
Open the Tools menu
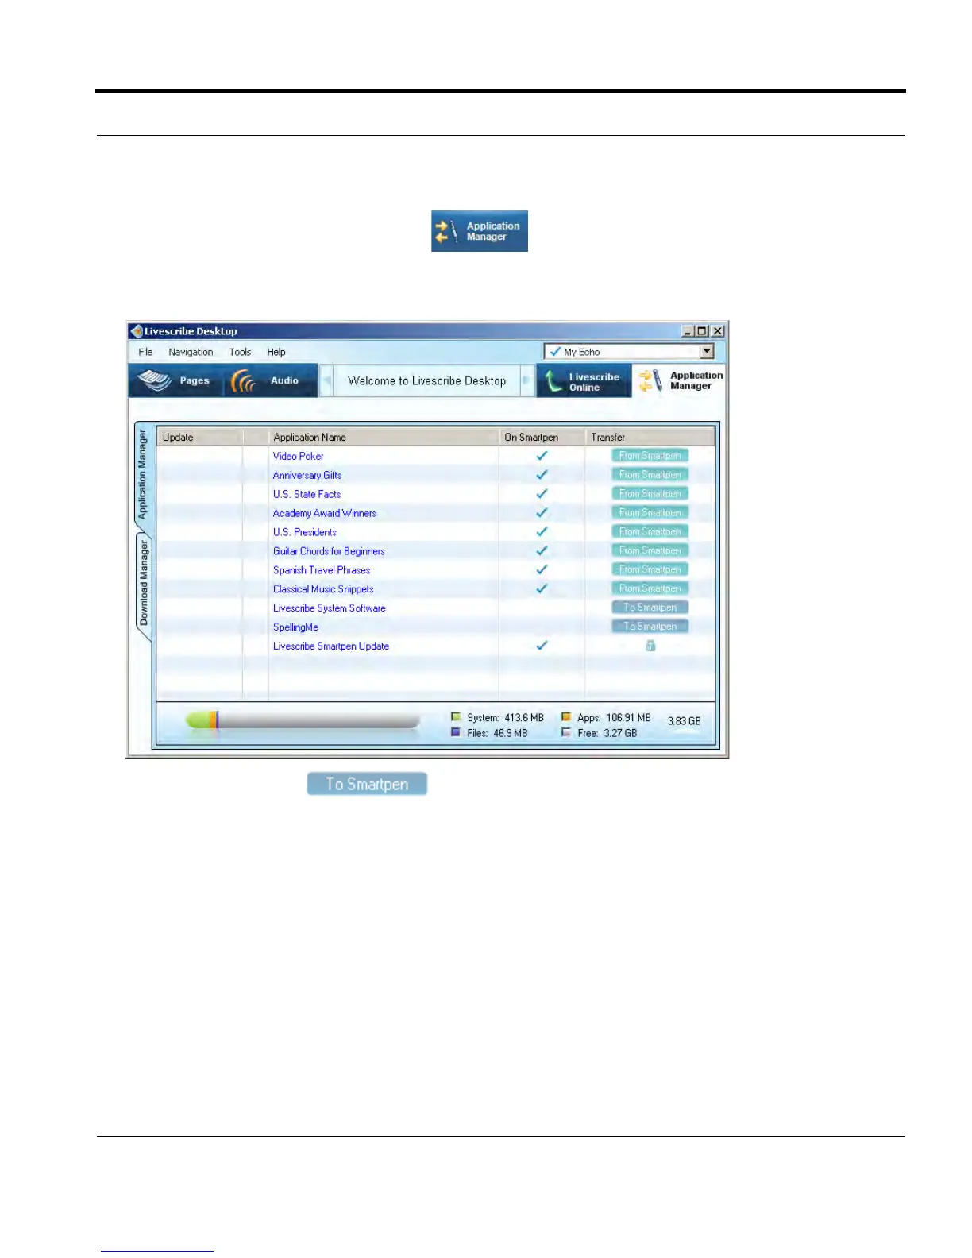(x=240, y=352)
